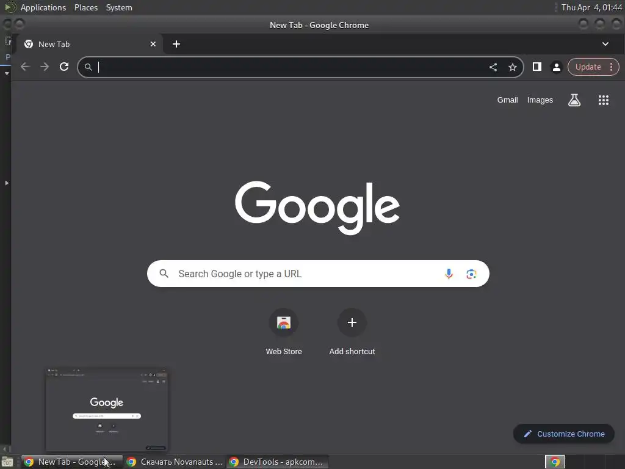Image resolution: width=625 pixels, height=469 pixels.
Task: Search by image with the Lens icon
Action: tap(471, 274)
